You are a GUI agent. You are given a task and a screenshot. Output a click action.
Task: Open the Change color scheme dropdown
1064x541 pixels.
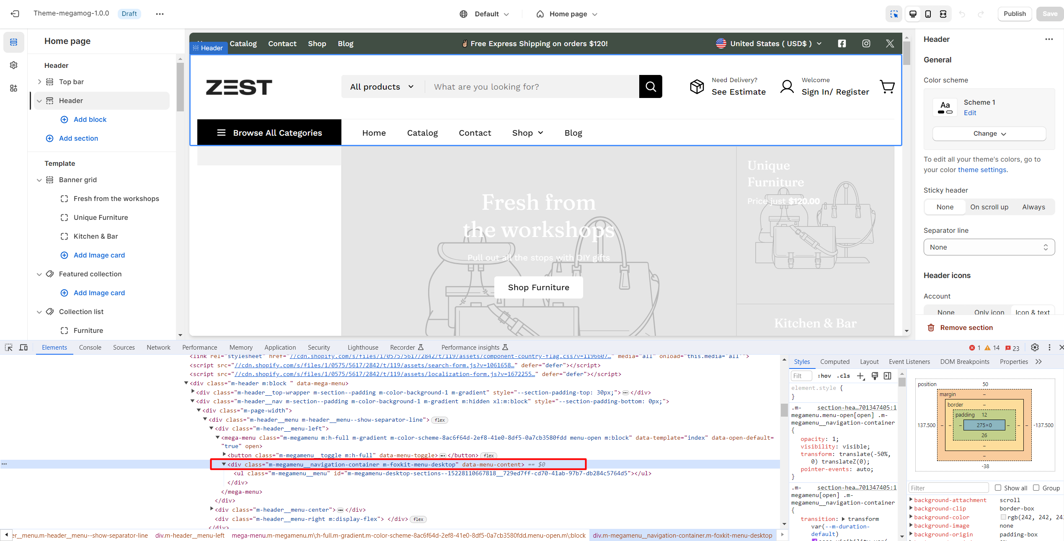pyautogui.click(x=989, y=134)
